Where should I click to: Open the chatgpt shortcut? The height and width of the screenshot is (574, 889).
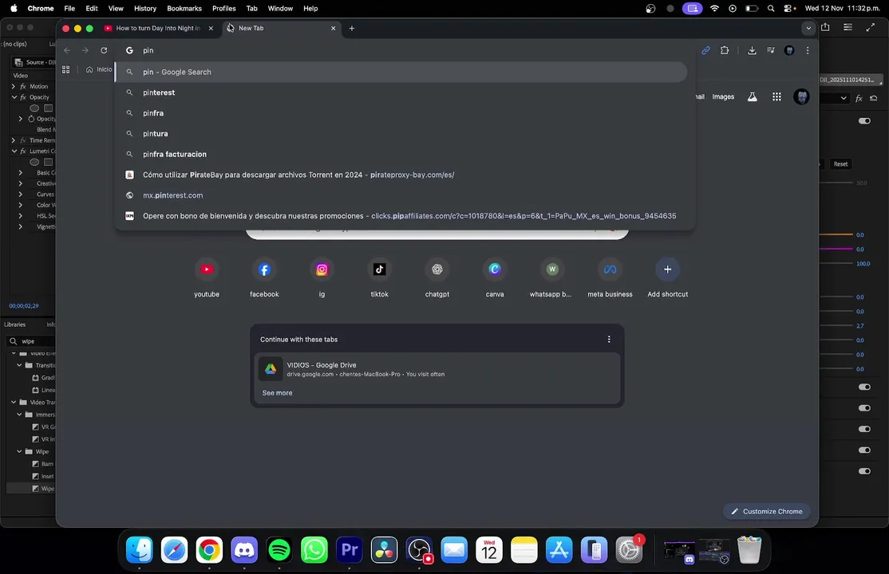(x=437, y=269)
